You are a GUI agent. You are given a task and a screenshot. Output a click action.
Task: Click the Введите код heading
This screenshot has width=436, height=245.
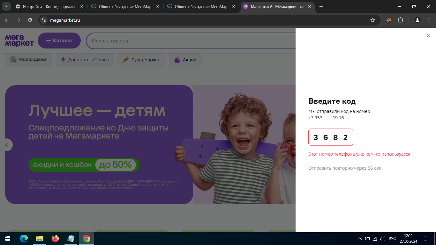[332, 101]
